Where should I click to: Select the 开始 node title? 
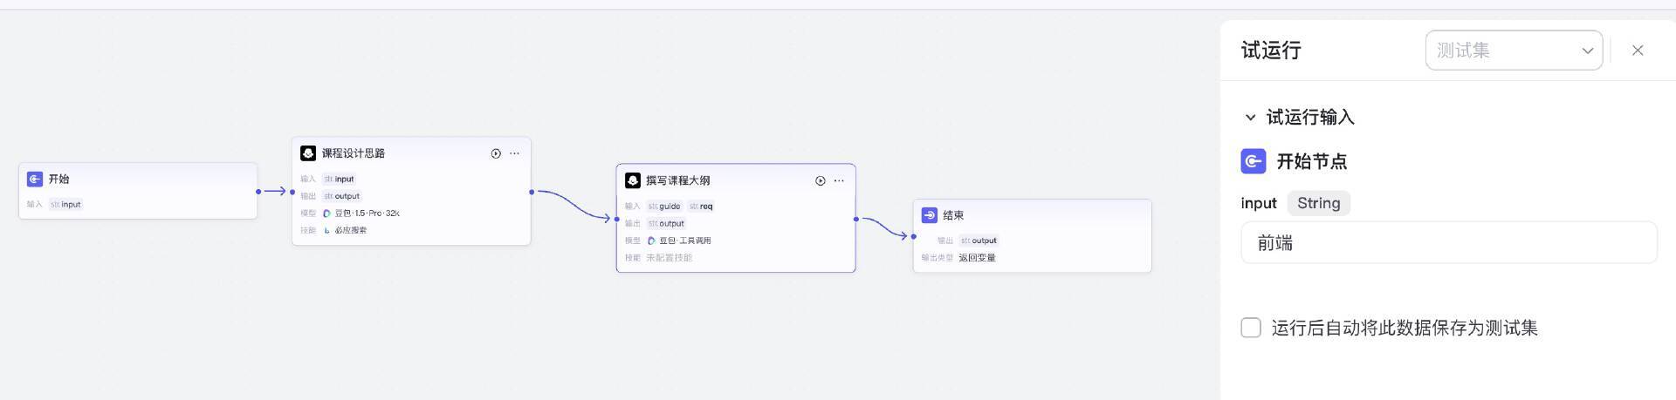coord(58,179)
